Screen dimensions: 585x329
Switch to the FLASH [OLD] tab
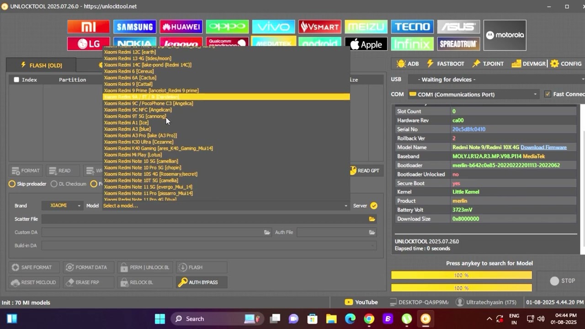(41, 65)
